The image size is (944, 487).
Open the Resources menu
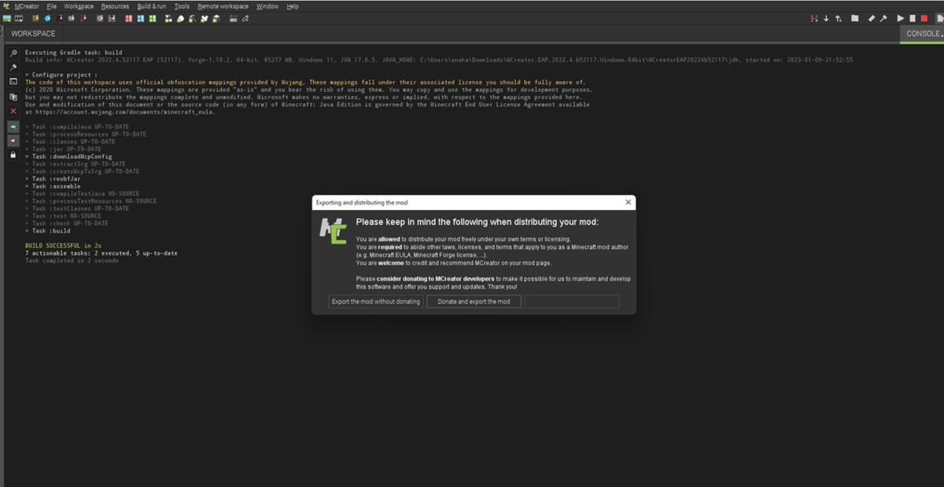(115, 6)
